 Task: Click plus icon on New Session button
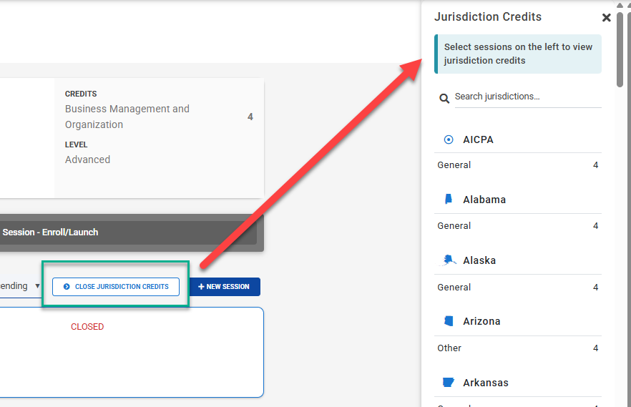coord(201,287)
